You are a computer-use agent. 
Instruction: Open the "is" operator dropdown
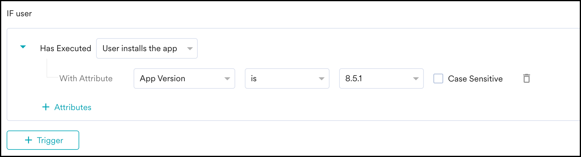(281, 78)
